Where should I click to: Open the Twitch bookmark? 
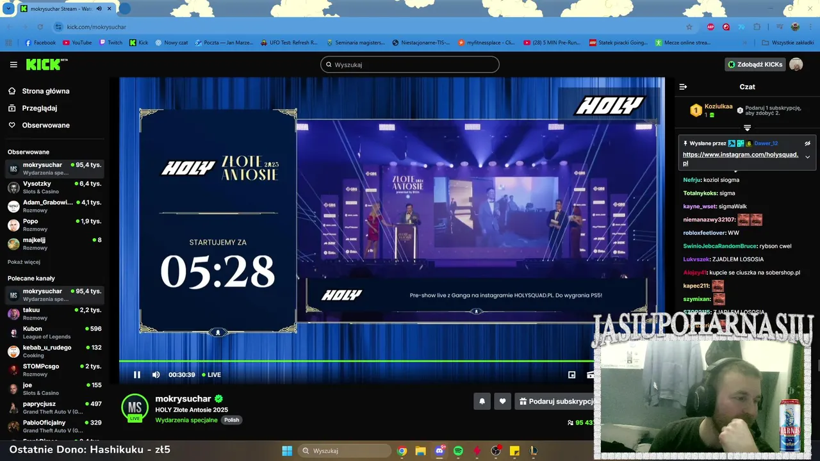click(x=111, y=43)
